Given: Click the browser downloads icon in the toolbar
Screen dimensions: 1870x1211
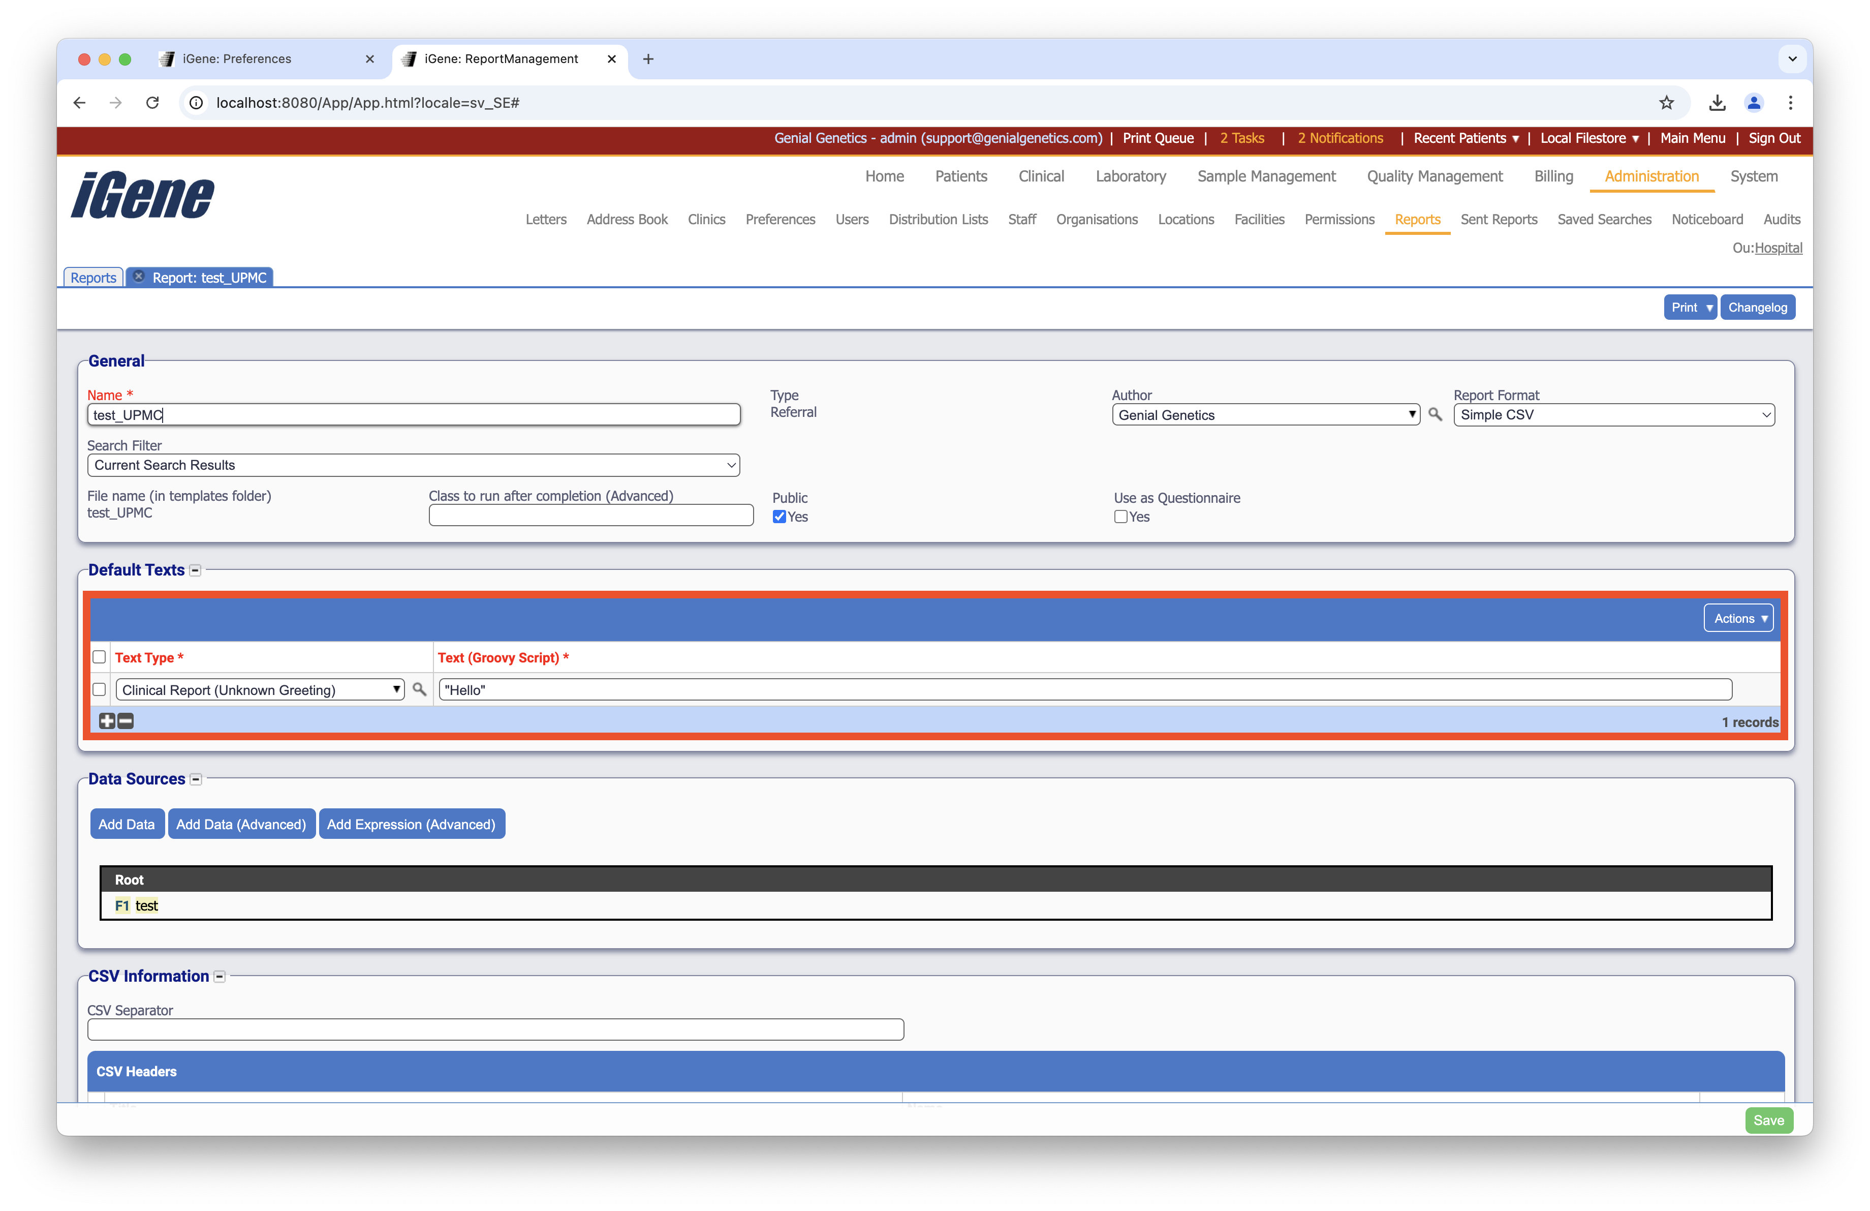Looking at the screenshot, I should (x=1718, y=103).
